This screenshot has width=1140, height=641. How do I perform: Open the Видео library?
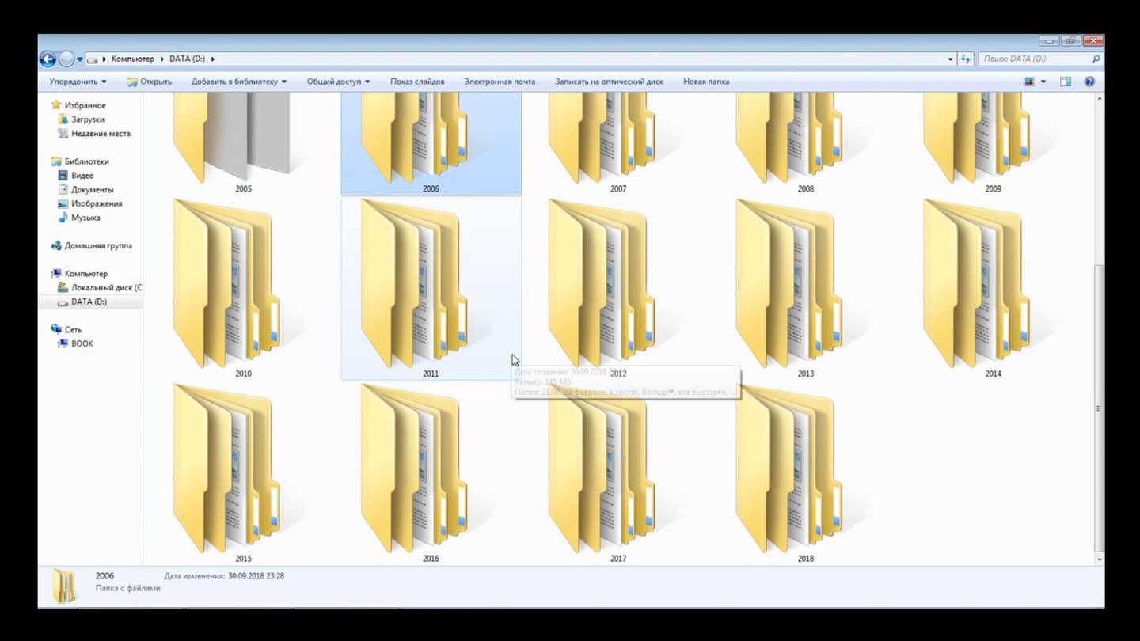click(76, 176)
